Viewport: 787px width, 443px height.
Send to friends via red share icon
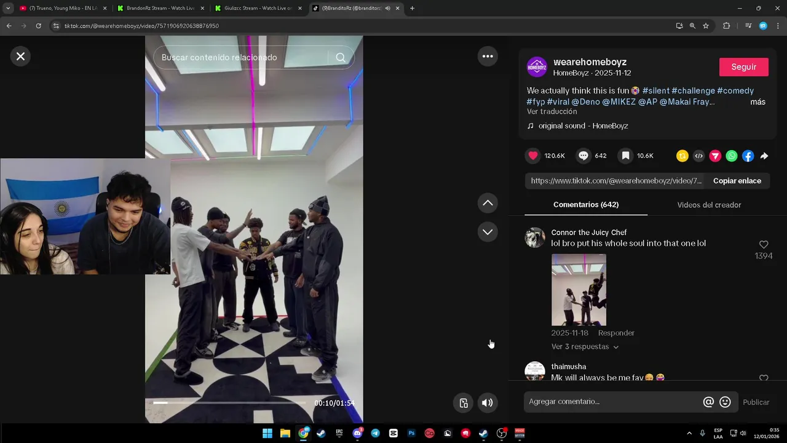point(715,156)
